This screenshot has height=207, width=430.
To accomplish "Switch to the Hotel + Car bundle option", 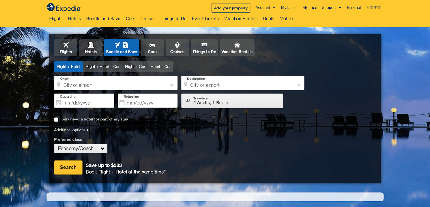I will [160, 66].
